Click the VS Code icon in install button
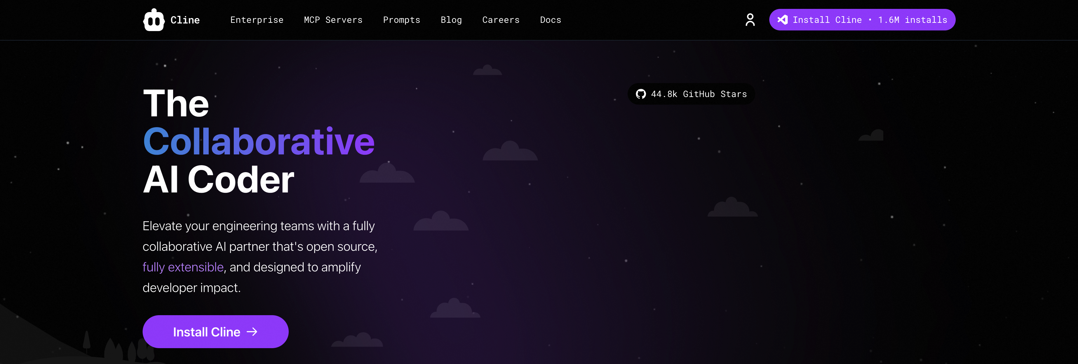Image resolution: width=1078 pixels, height=364 pixels. coord(782,20)
